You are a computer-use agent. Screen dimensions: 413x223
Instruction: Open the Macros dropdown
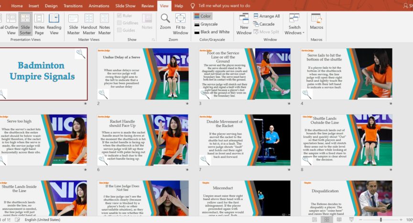click(316, 23)
